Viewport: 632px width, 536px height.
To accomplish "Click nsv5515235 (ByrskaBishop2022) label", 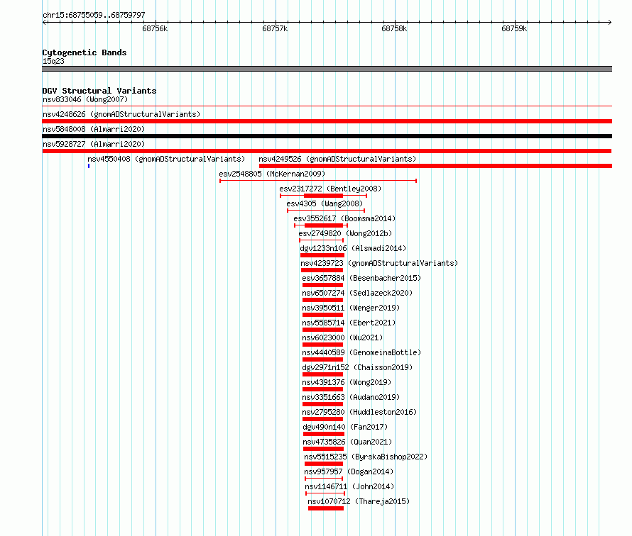I will (x=366, y=457).
